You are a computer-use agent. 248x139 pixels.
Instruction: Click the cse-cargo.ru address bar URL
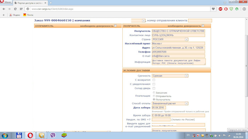52,9
